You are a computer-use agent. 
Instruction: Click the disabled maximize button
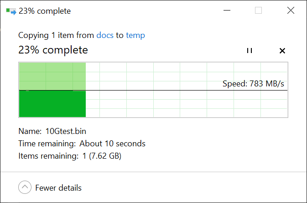click(258, 11)
